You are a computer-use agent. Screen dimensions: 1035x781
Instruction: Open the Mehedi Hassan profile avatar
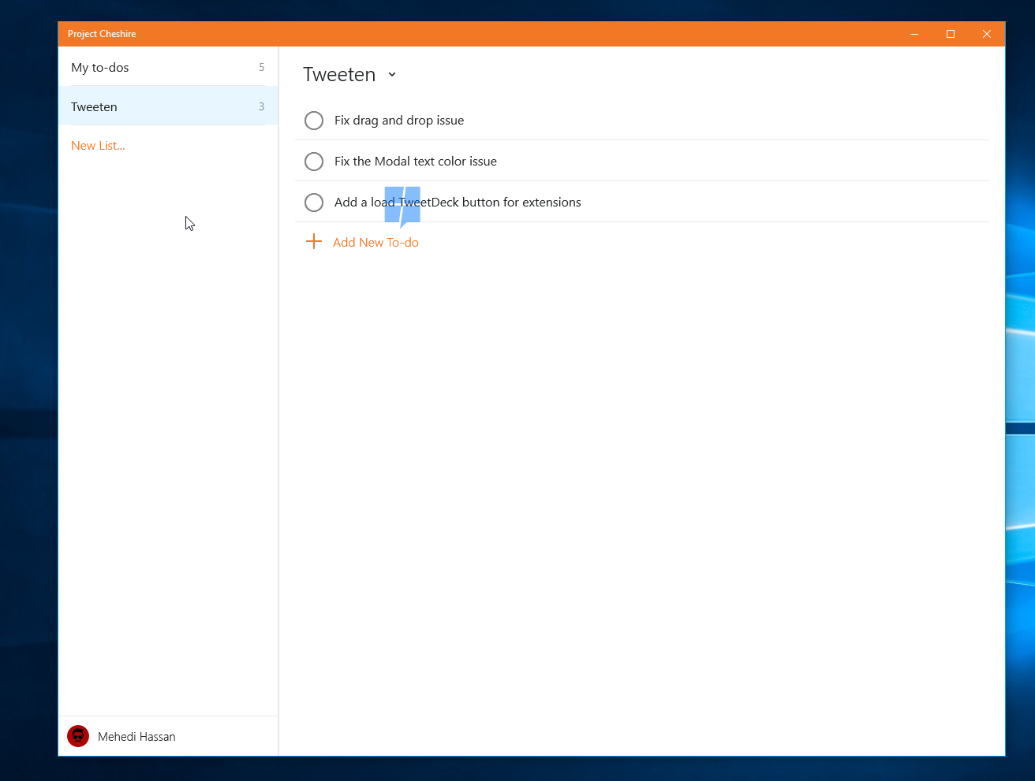click(x=78, y=736)
